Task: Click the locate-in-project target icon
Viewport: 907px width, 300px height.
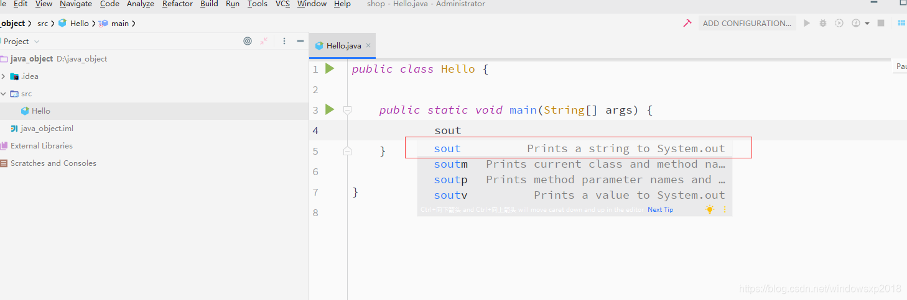Action: [248, 41]
